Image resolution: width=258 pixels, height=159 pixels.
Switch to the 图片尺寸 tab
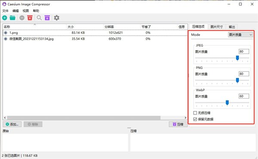point(217,27)
